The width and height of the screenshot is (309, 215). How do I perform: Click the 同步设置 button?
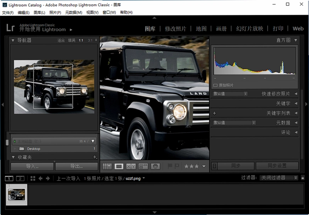[277, 166]
